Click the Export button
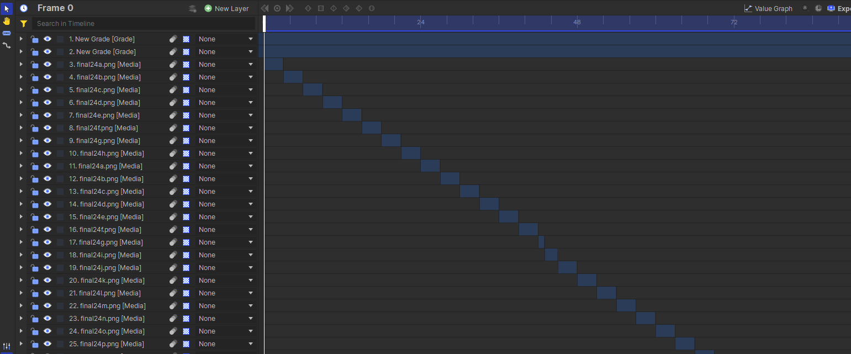 [x=839, y=8]
